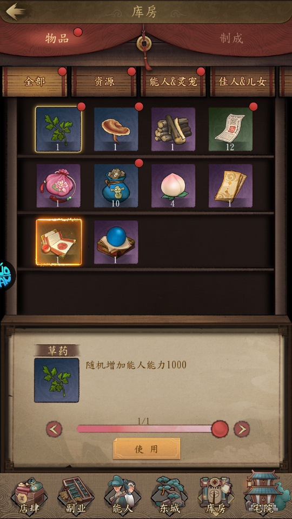292x519 pixels.
Task: Click the 使用 button
Action: 147,449
